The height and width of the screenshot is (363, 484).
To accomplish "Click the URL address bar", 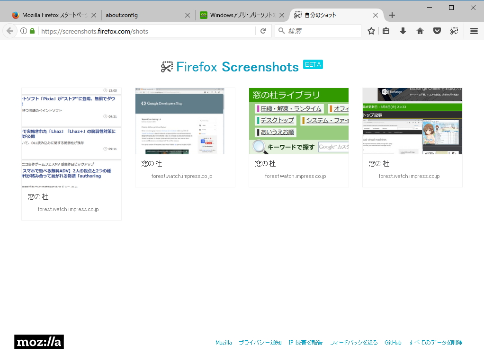I will [148, 31].
